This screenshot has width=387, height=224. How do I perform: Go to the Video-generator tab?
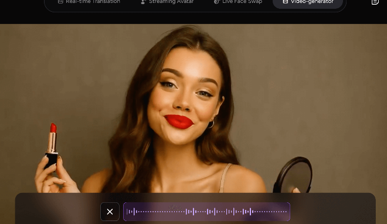pyautogui.click(x=308, y=2)
